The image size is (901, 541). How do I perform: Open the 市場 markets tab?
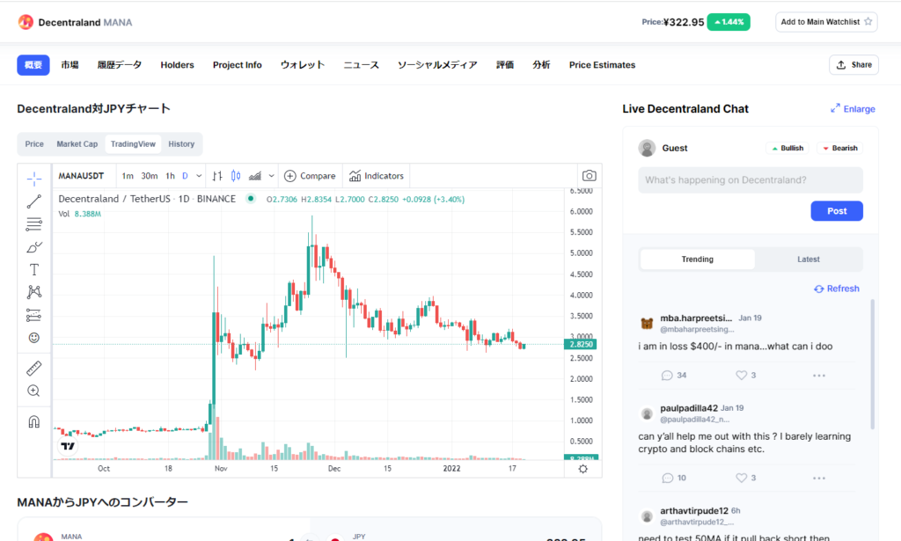coord(70,65)
